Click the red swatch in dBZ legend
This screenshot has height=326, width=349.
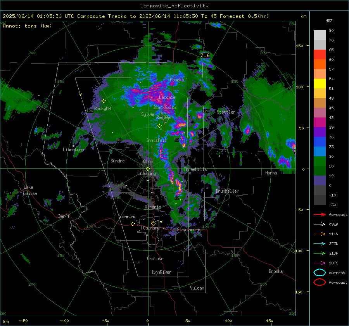coord(320,55)
